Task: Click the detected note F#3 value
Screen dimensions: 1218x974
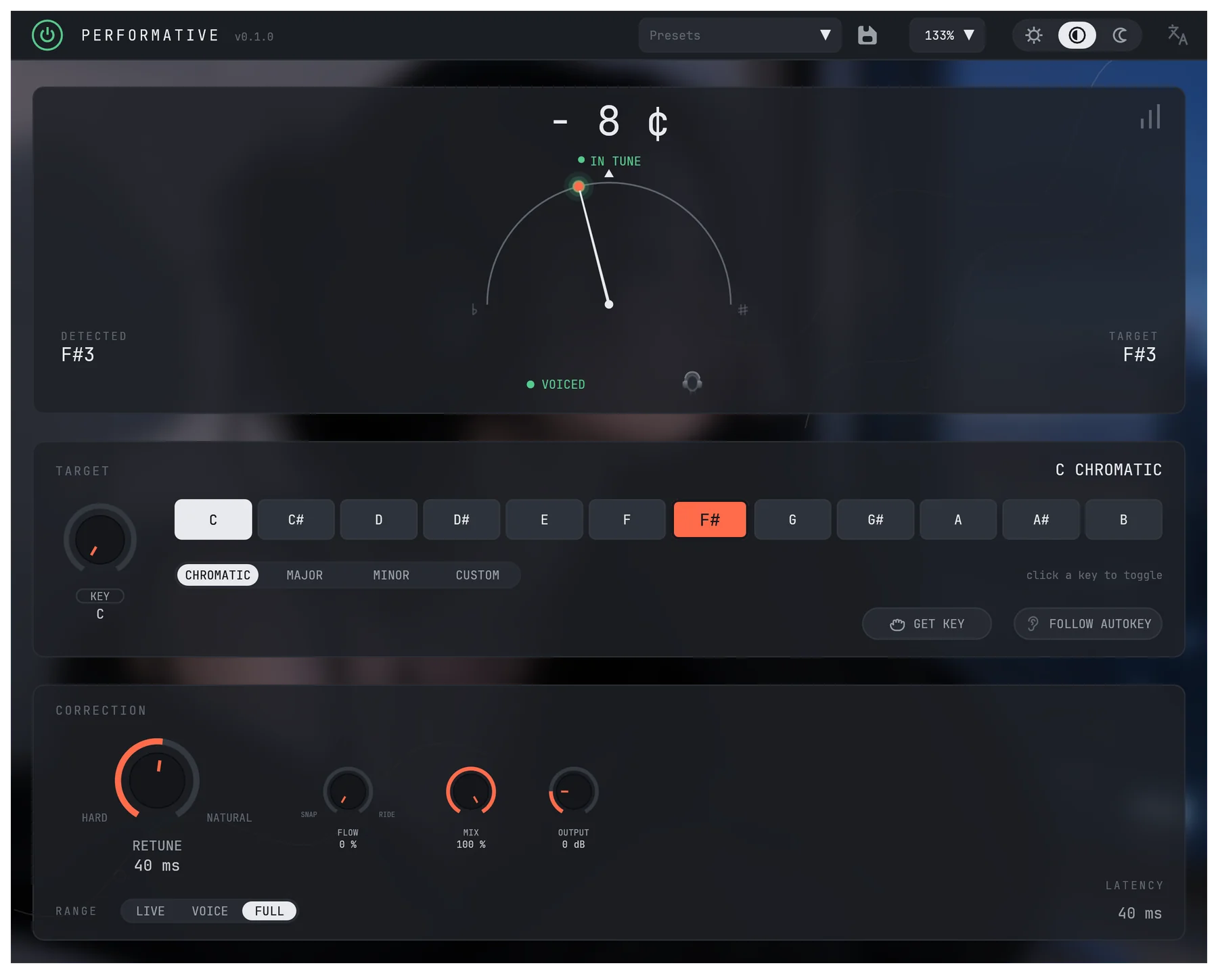Action: [78, 354]
